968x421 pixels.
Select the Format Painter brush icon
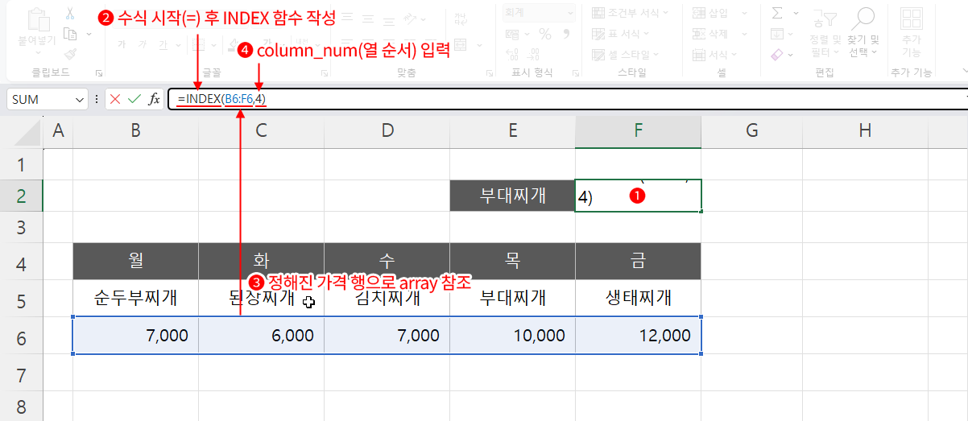click(69, 54)
